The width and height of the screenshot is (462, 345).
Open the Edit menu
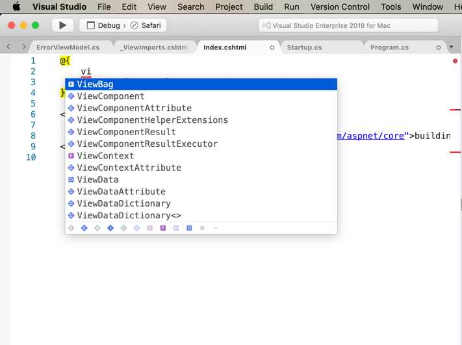[x=129, y=6]
